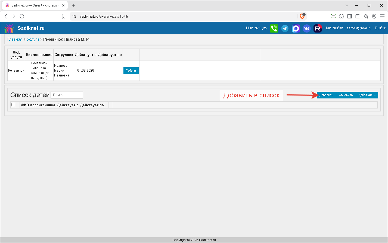Click the 01.09.2026 date cell
The width and height of the screenshot is (388, 243).
point(86,71)
